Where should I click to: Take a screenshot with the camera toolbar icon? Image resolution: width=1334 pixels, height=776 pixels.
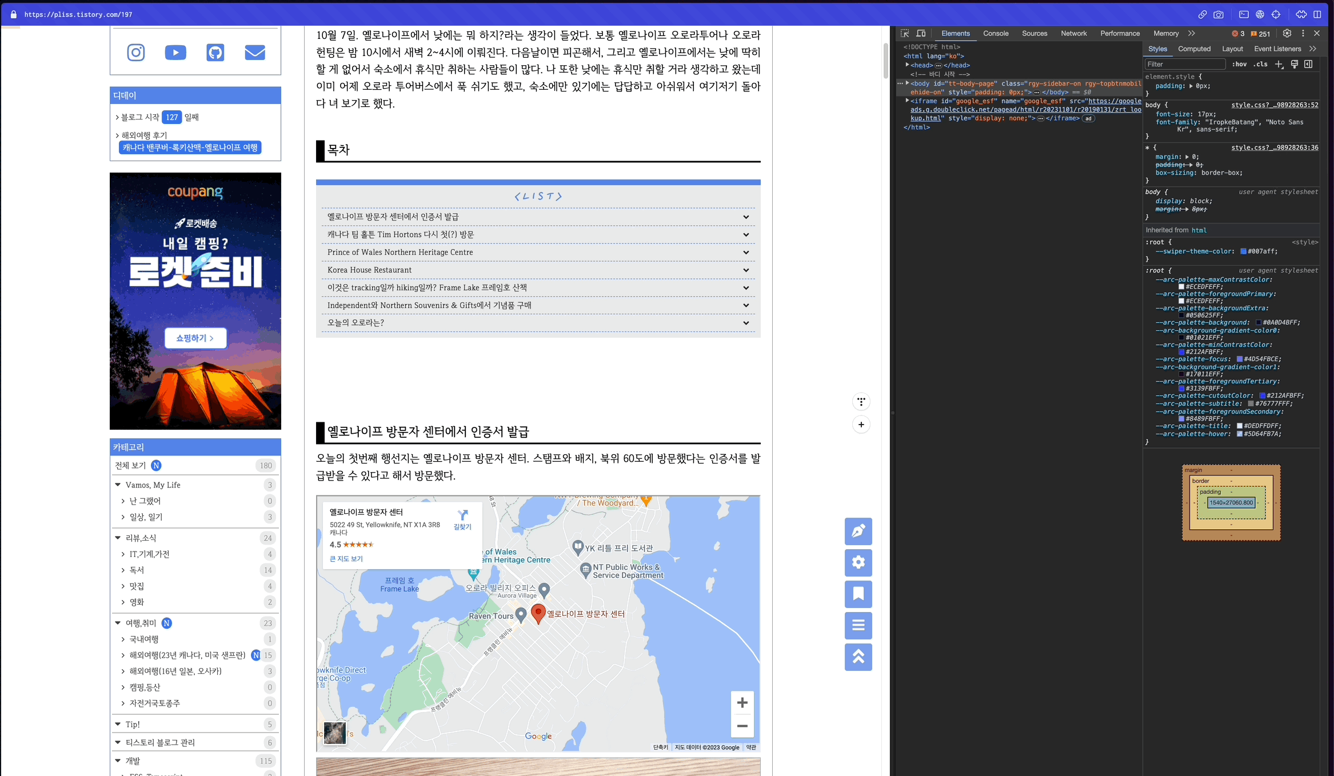(1219, 14)
